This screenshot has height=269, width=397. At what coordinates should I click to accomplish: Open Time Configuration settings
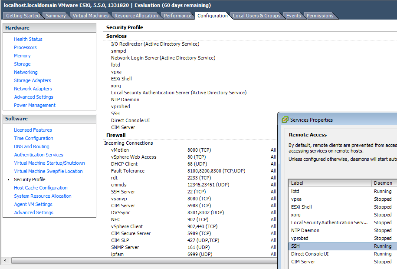pos(33,138)
